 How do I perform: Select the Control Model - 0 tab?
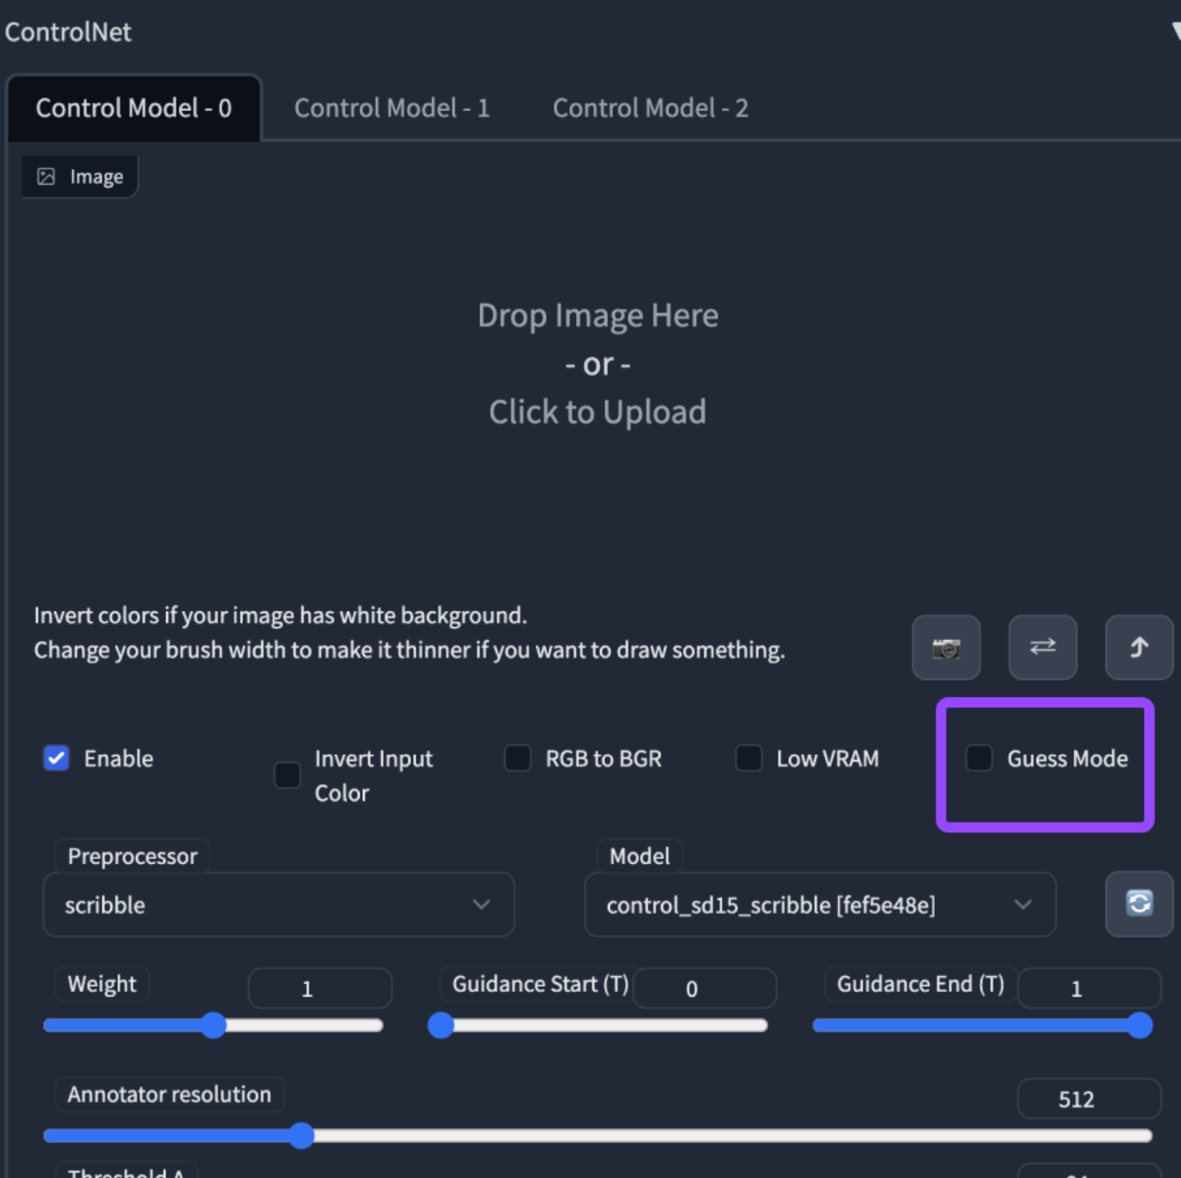coord(134,108)
